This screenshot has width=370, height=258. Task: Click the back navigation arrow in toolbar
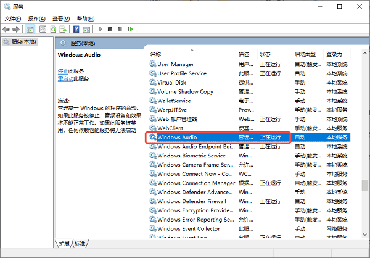(x=6, y=29)
